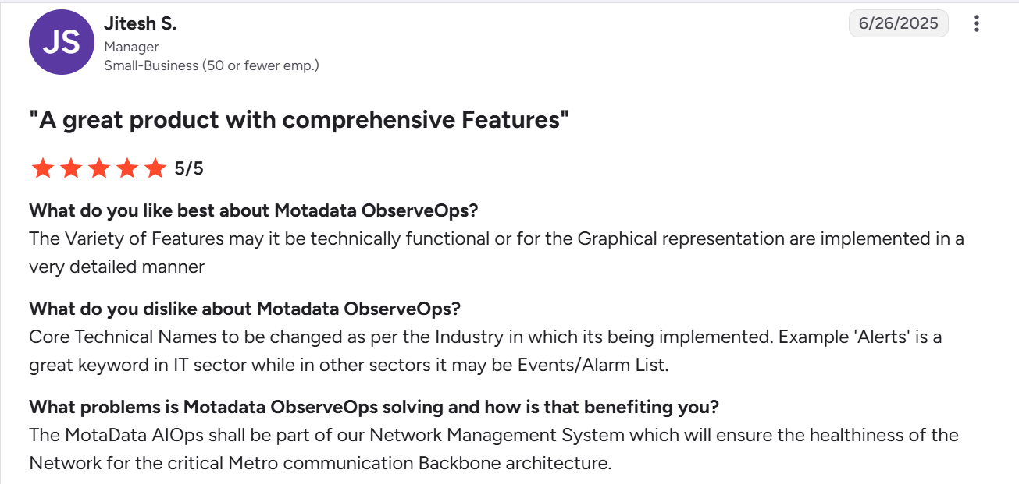Select the fourth rating star
Viewport: 1019px width, 484px height.
pyautogui.click(x=127, y=168)
